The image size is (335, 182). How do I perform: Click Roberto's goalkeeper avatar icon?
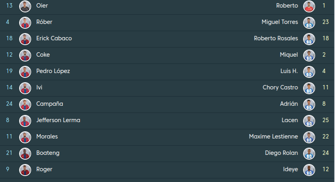(x=309, y=6)
